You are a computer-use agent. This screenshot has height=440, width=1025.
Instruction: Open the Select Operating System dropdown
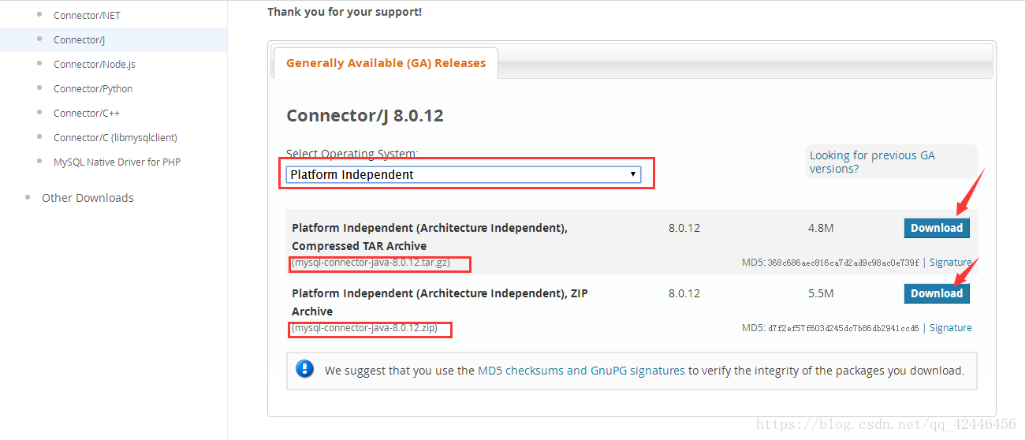[x=464, y=174]
